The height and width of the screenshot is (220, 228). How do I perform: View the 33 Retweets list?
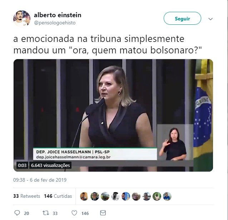pos(26,196)
